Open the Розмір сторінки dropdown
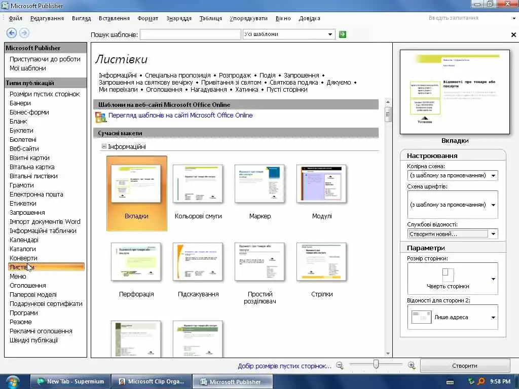The image size is (519, 389). click(x=493, y=279)
